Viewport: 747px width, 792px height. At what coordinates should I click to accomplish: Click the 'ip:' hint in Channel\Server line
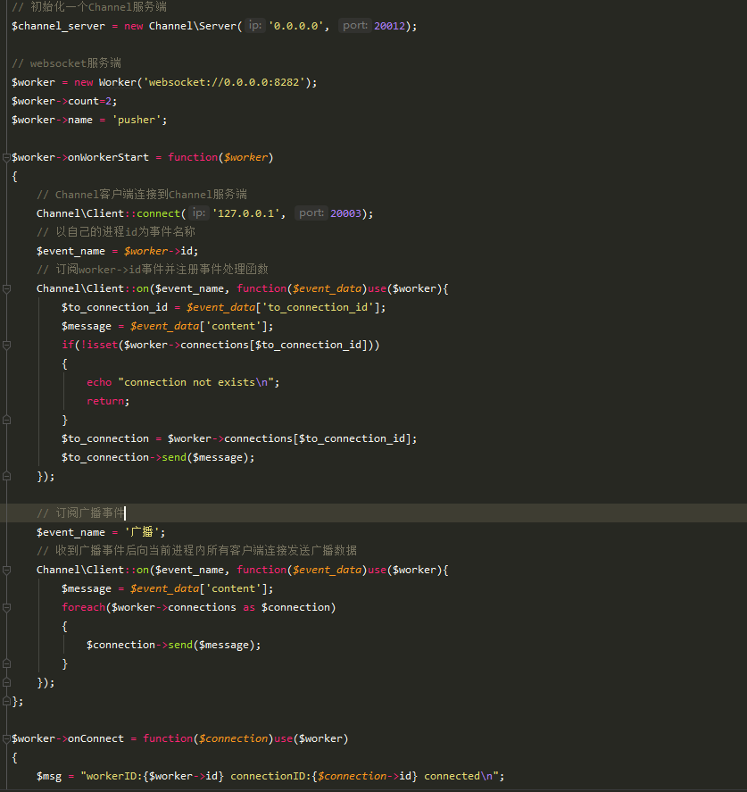pos(255,25)
